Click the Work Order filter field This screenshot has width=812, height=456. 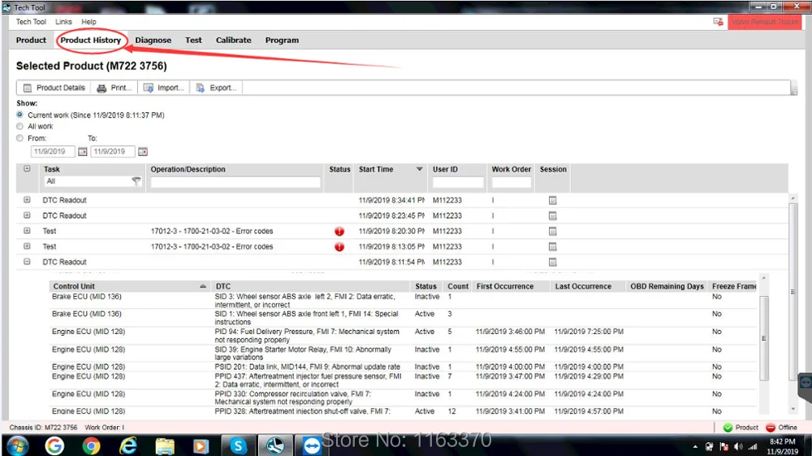[511, 182]
